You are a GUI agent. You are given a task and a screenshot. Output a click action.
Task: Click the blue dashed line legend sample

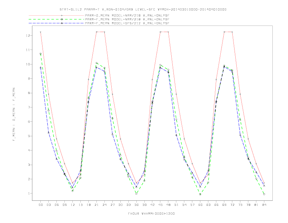pos(56,23)
